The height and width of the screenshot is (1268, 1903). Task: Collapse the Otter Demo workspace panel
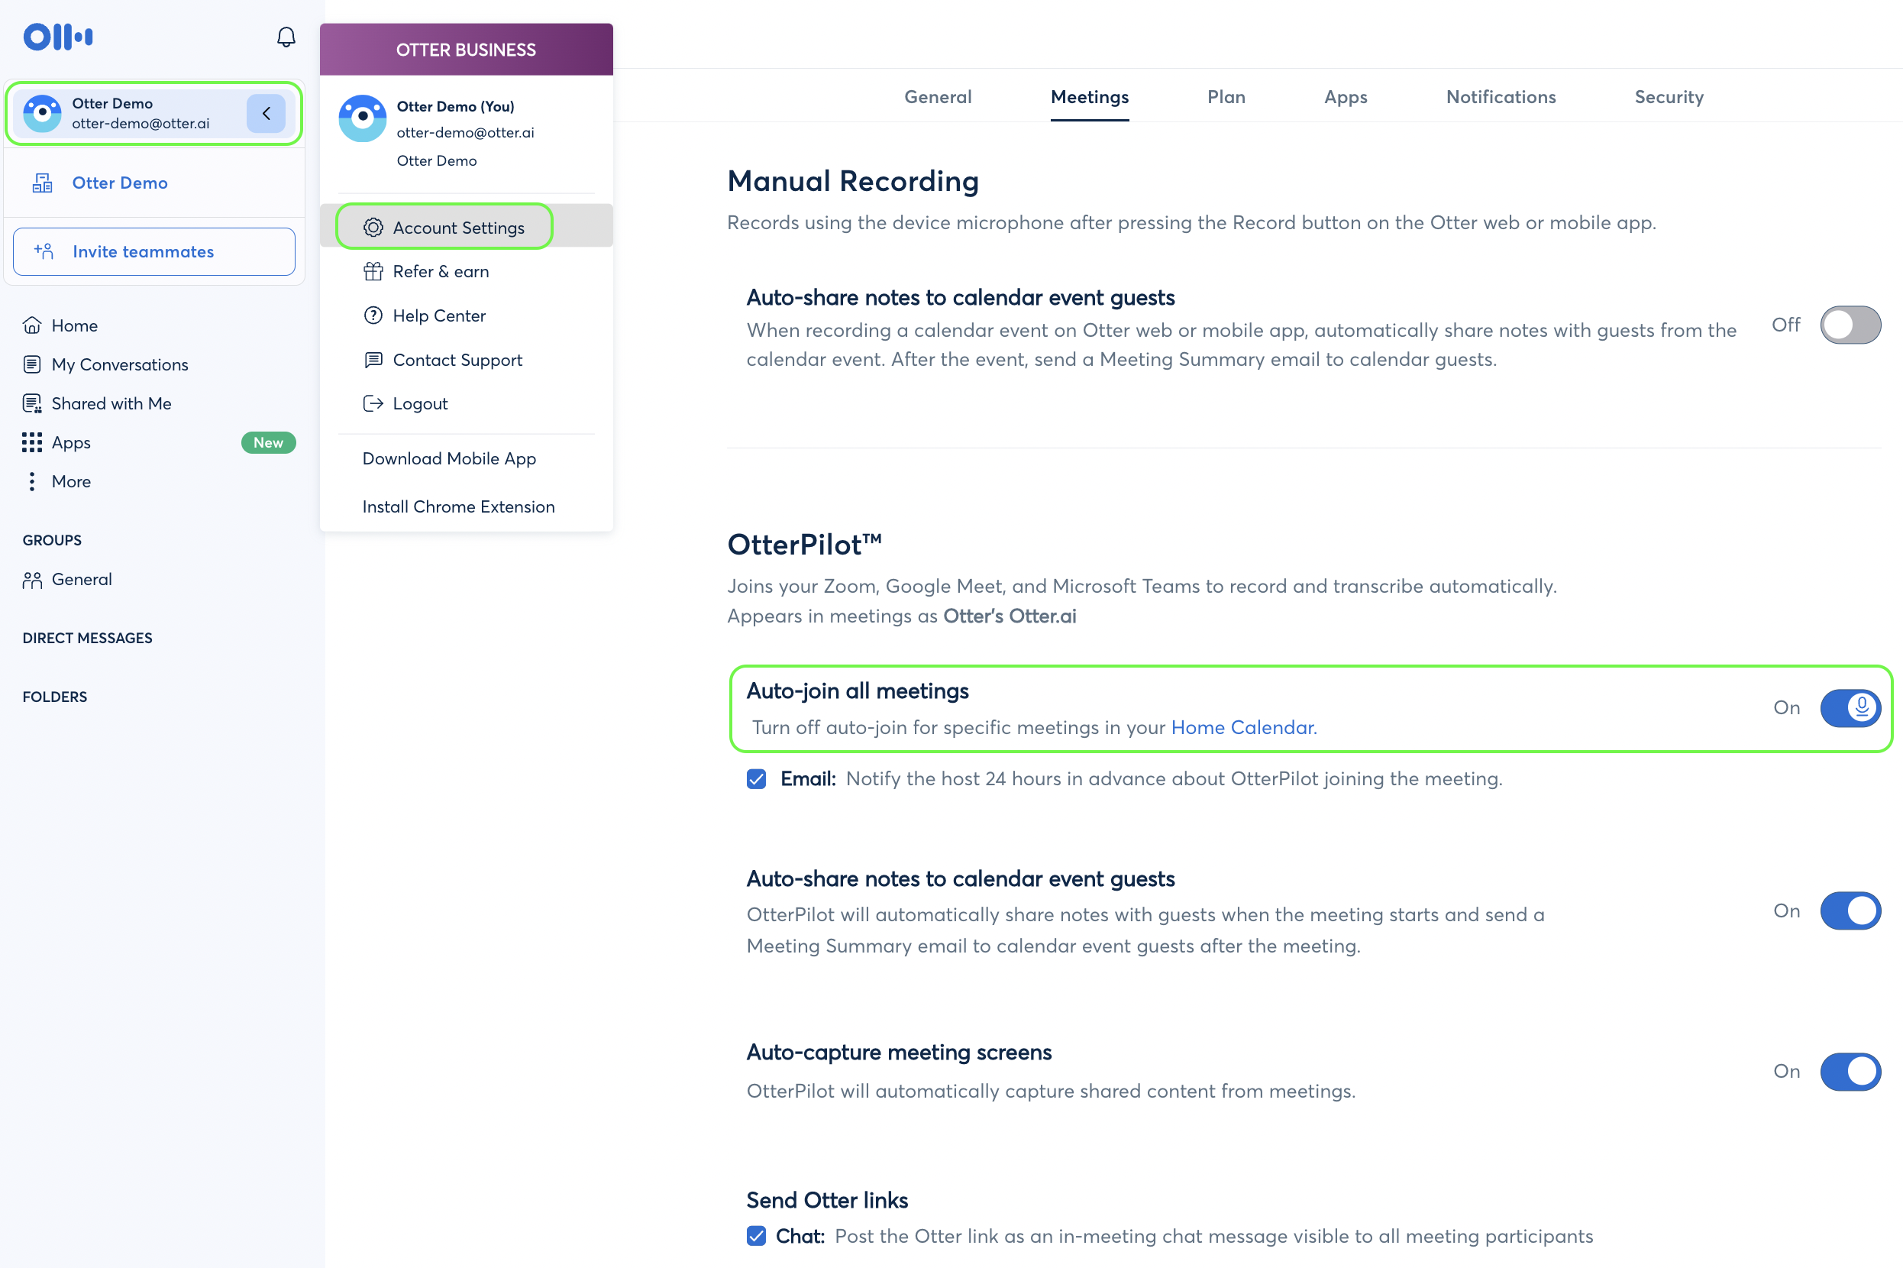(x=265, y=113)
